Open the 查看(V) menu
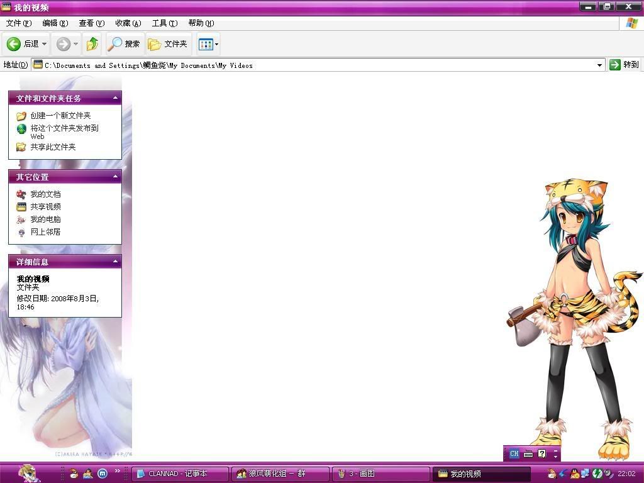The image size is (644, 483). coord(92,23)
